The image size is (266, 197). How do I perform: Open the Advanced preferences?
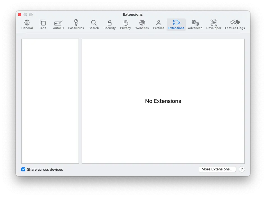195,24
